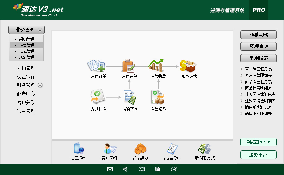Screen dimensions: 284x175
Task: Expand the 业务管理 dropdown header
Action: point(26,30)
